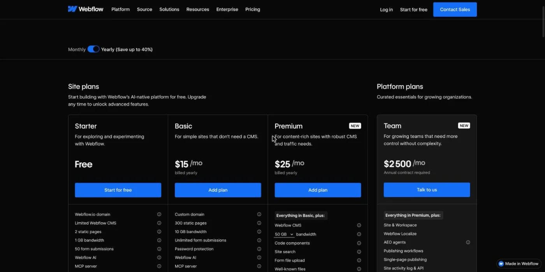Go to the Pricing page
This screenshot has height=272, width=545.
click(x=253, y=9)
